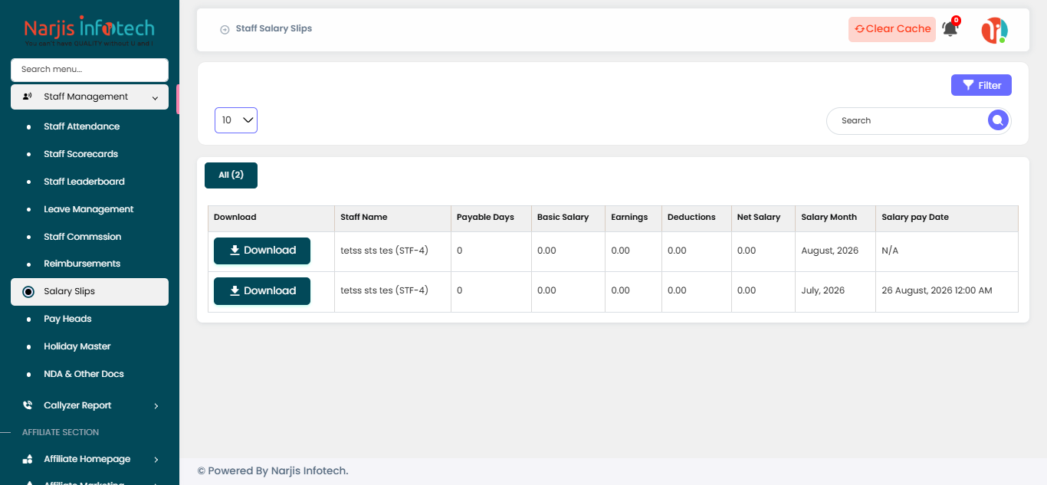
Task: Click the Callyzer Report phone icon
Action: point(28,405)
